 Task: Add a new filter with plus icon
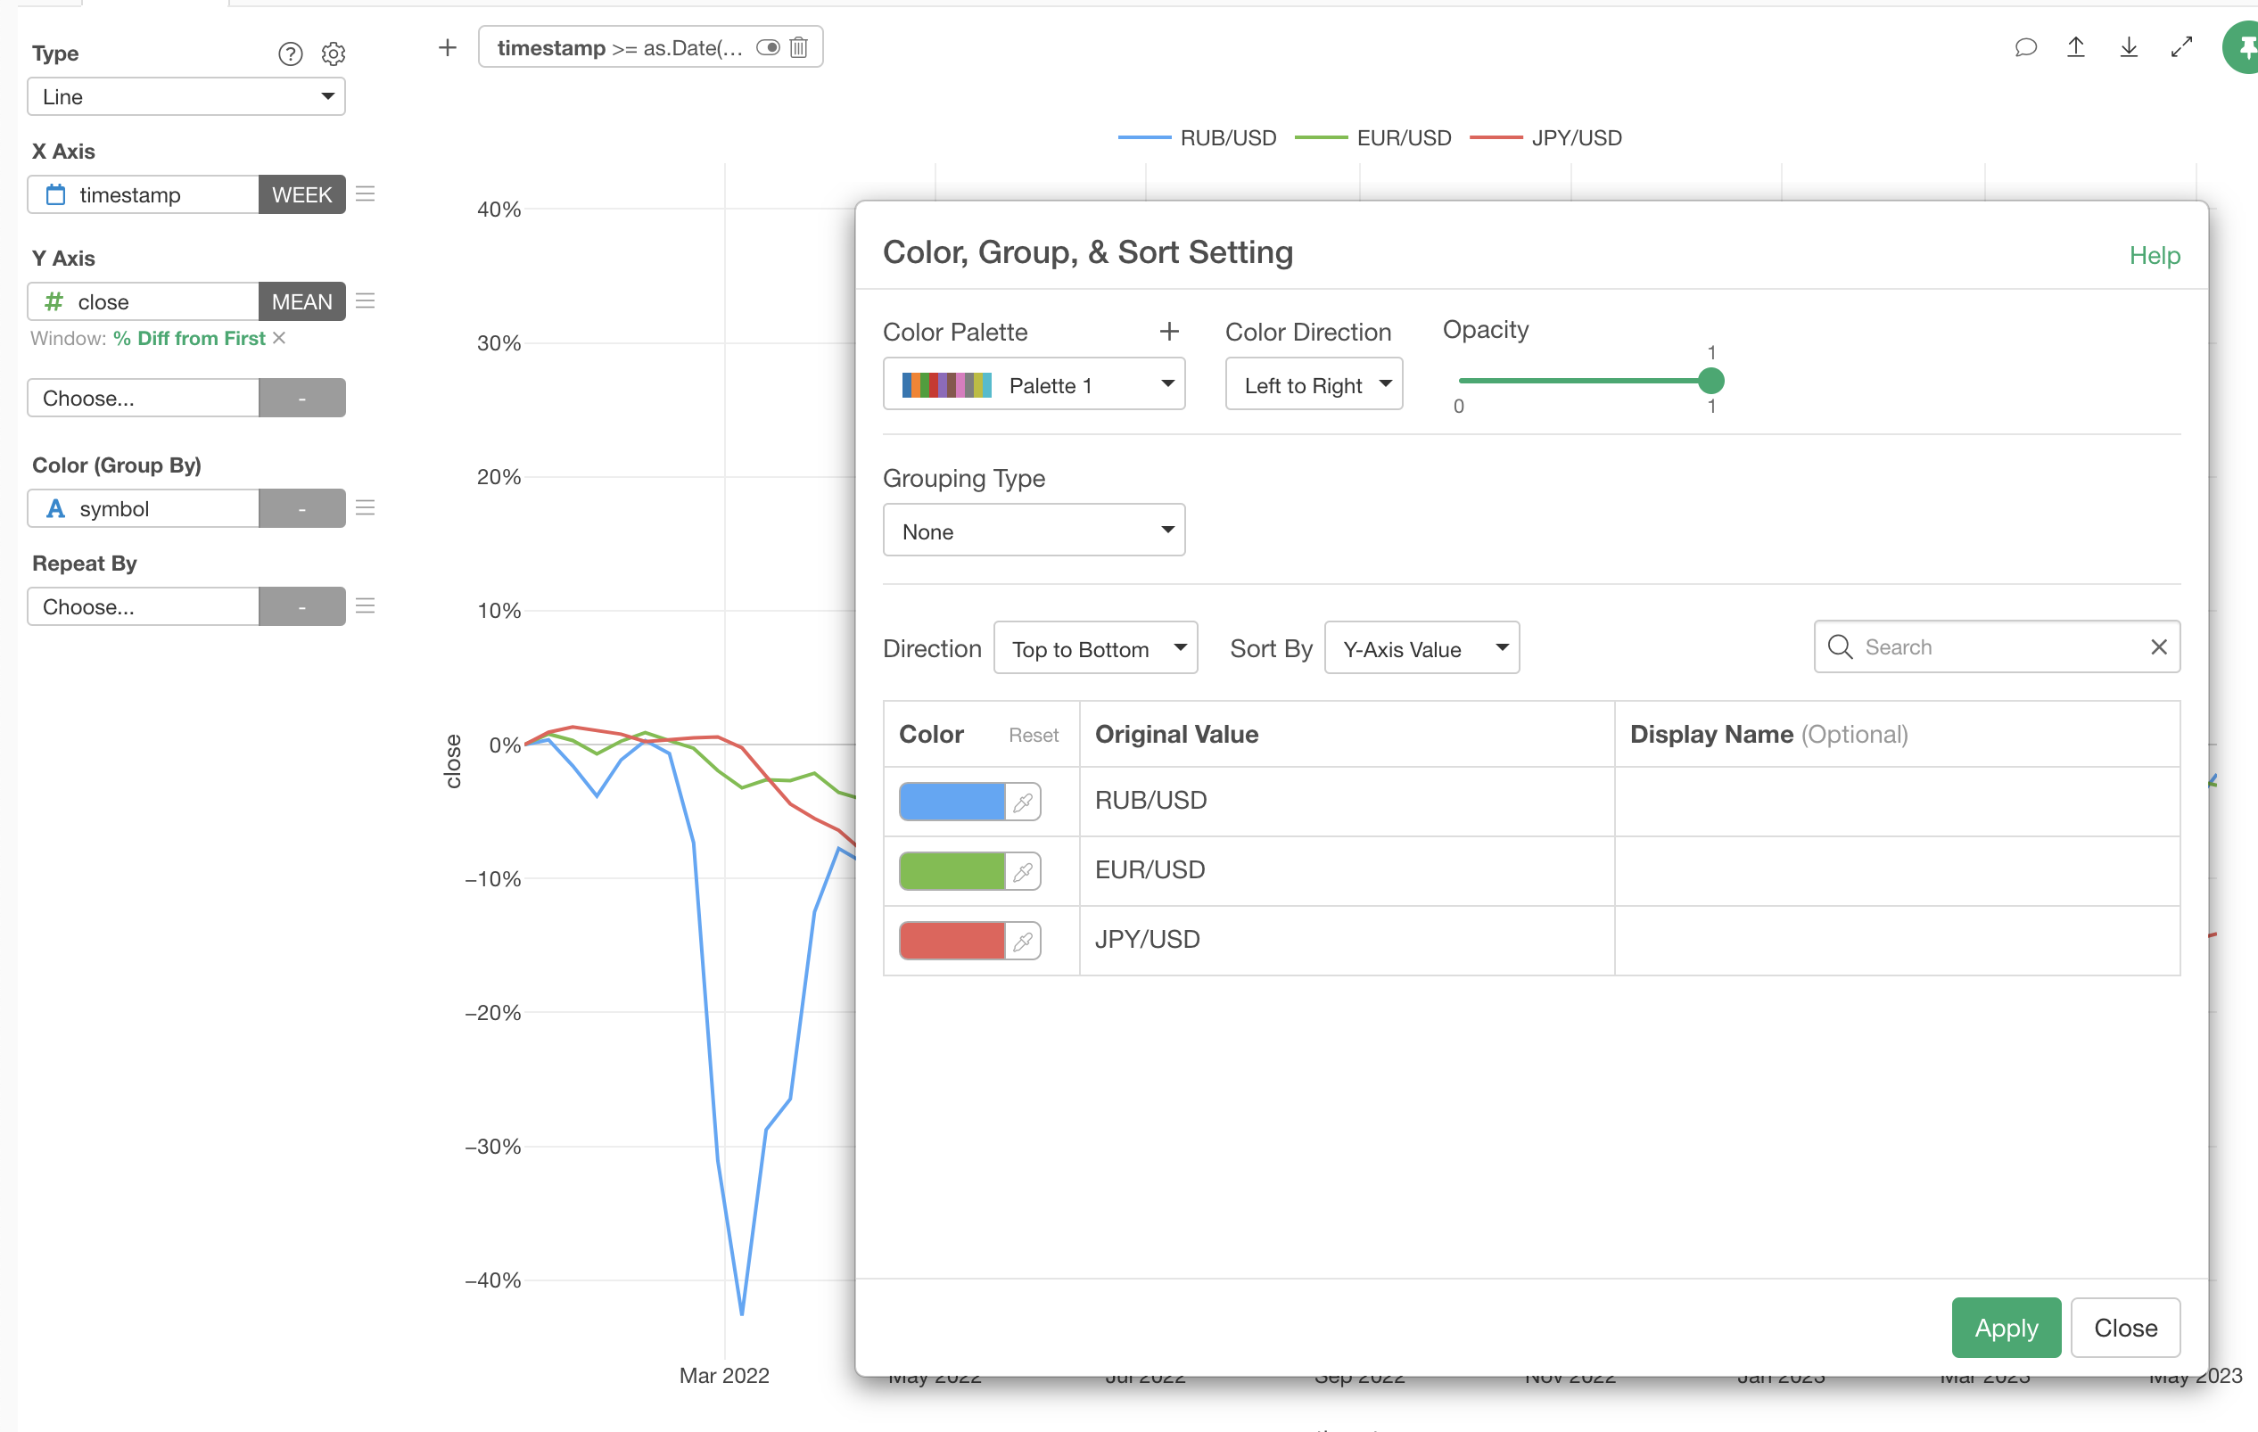[448, 47]
